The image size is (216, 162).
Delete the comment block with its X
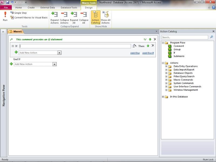(155, 39)
